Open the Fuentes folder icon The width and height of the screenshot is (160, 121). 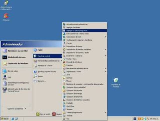pyautogui.click(x=64, y=65)
